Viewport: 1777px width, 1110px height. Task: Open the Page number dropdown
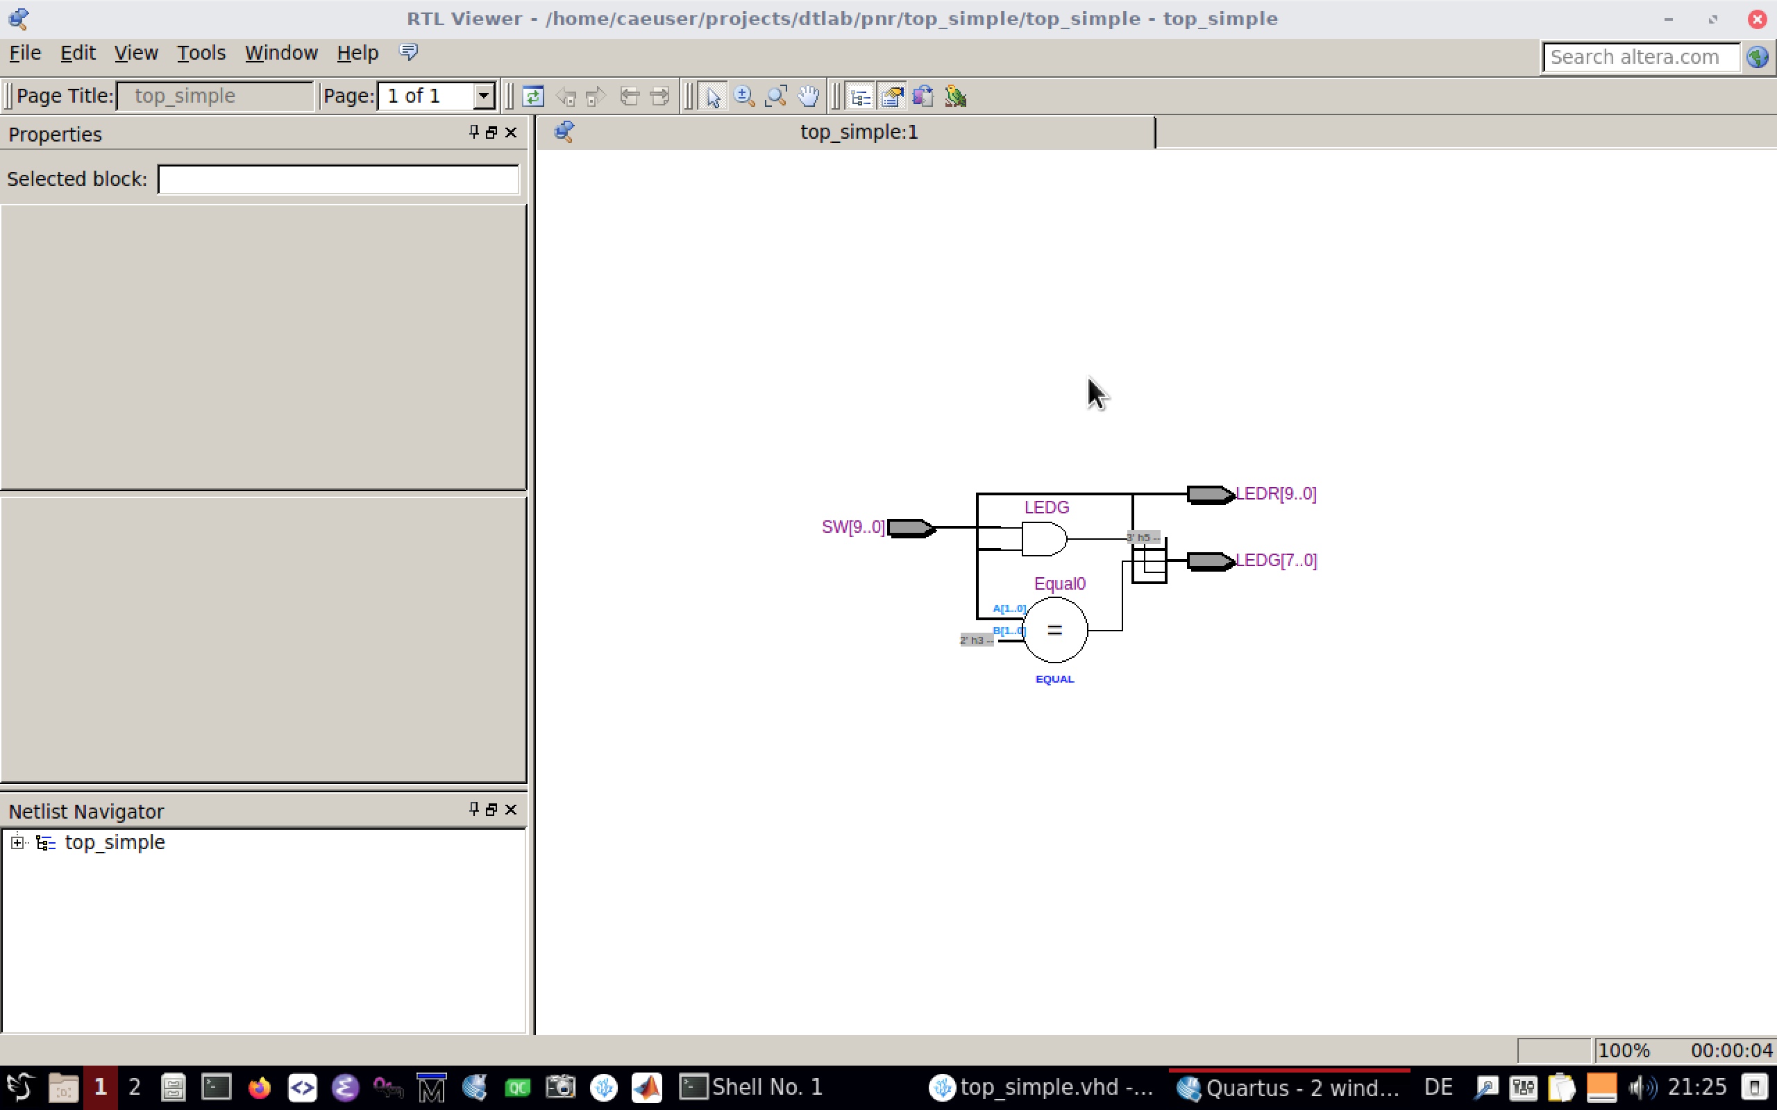click(x=483, y=96)
